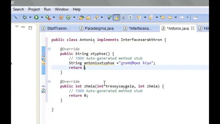Click the Previous Annotation icon

151,18
